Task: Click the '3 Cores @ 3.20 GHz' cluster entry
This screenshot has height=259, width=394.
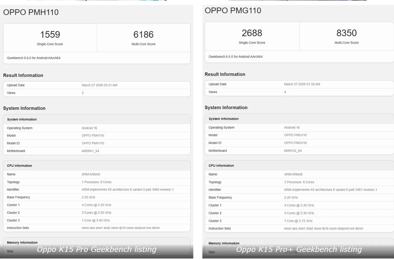Action: coord(96,213)
